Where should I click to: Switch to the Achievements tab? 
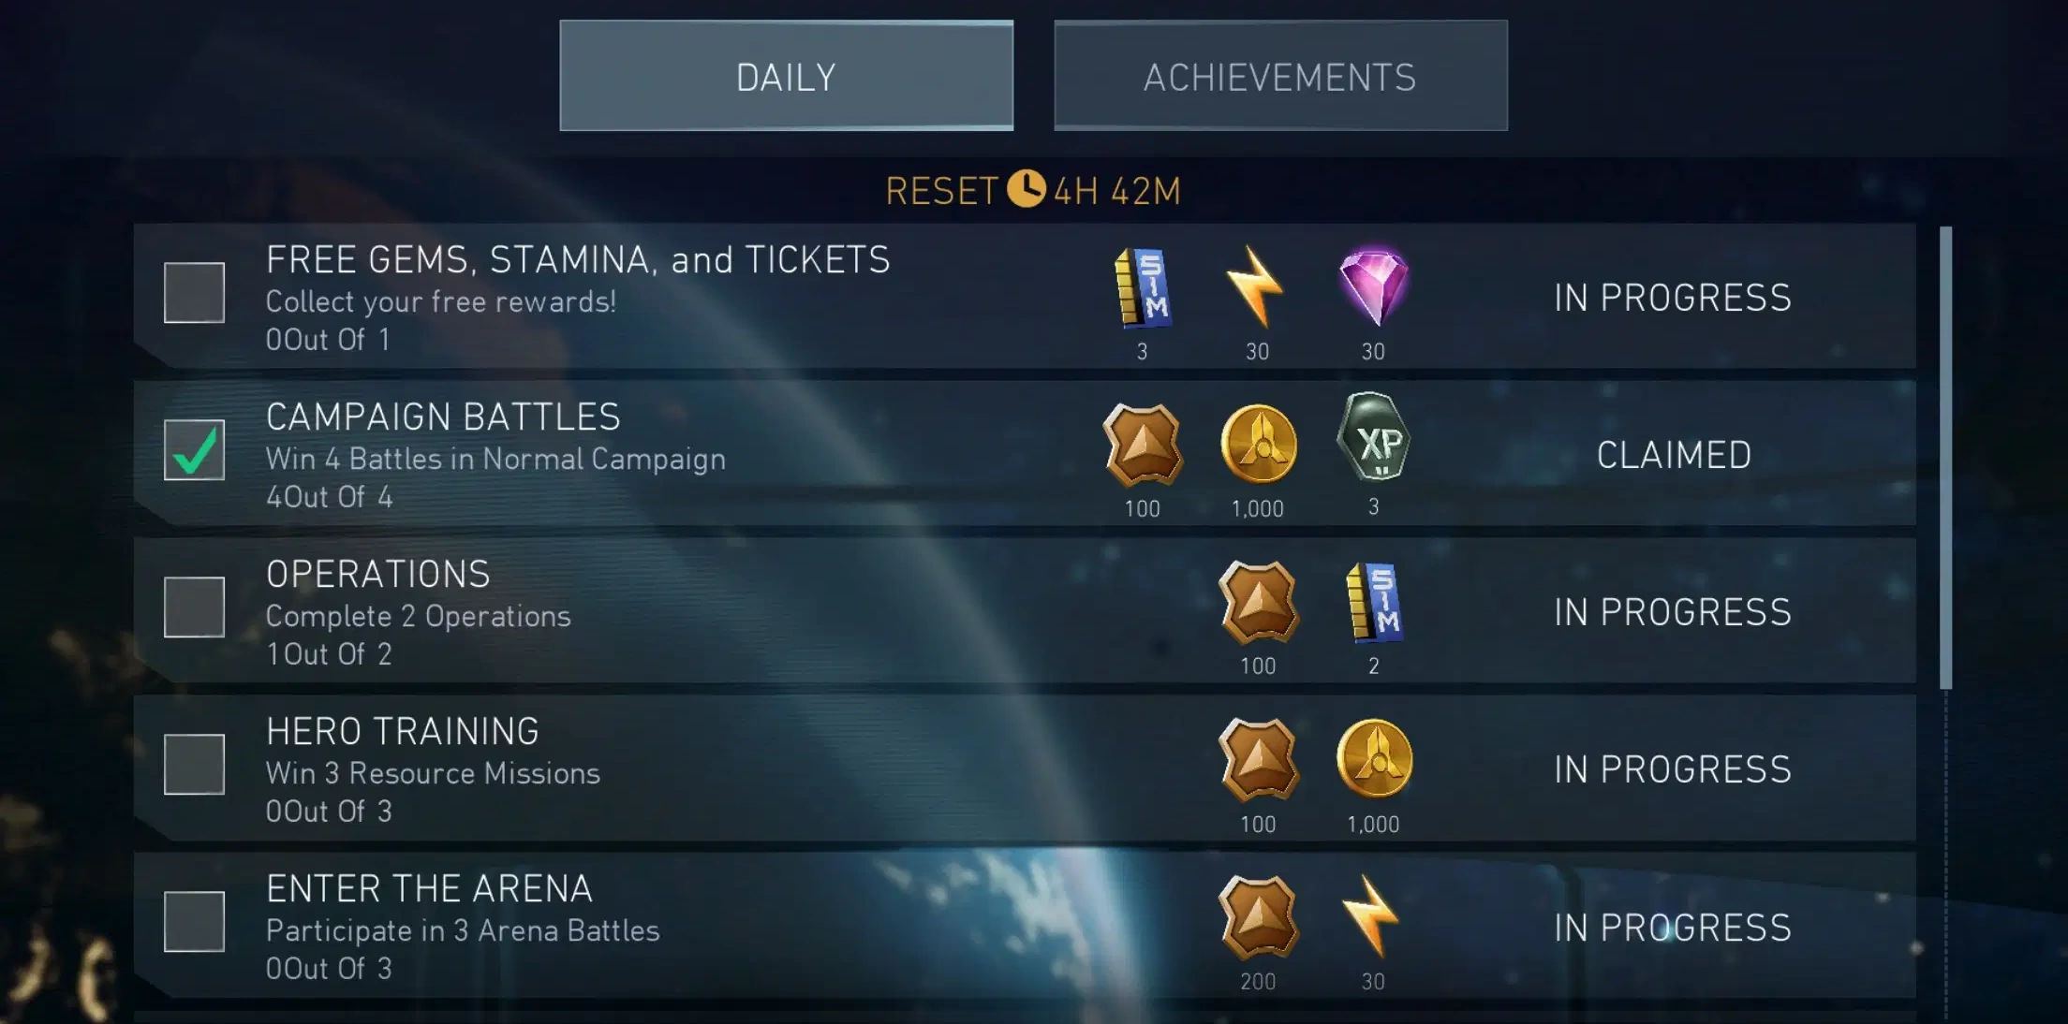1280,76
